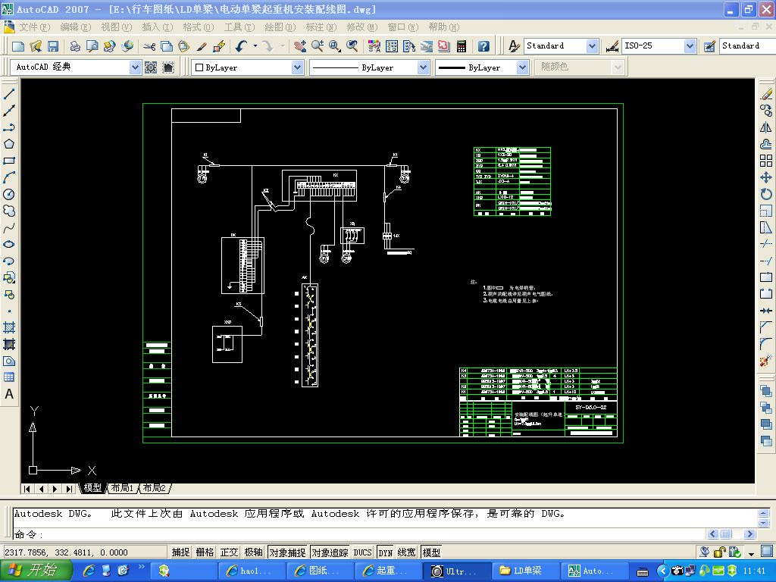The height and width of the screenshot is (582, 776).
Task: Select the Line tool in draw toolbar
Action: (x=10, y=95)
